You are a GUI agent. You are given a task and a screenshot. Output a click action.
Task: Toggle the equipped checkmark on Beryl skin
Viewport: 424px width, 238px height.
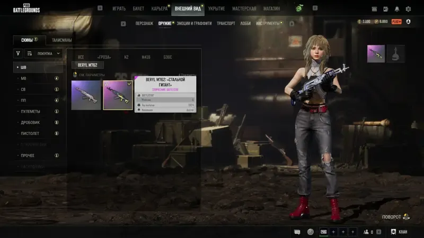[129, 84]
